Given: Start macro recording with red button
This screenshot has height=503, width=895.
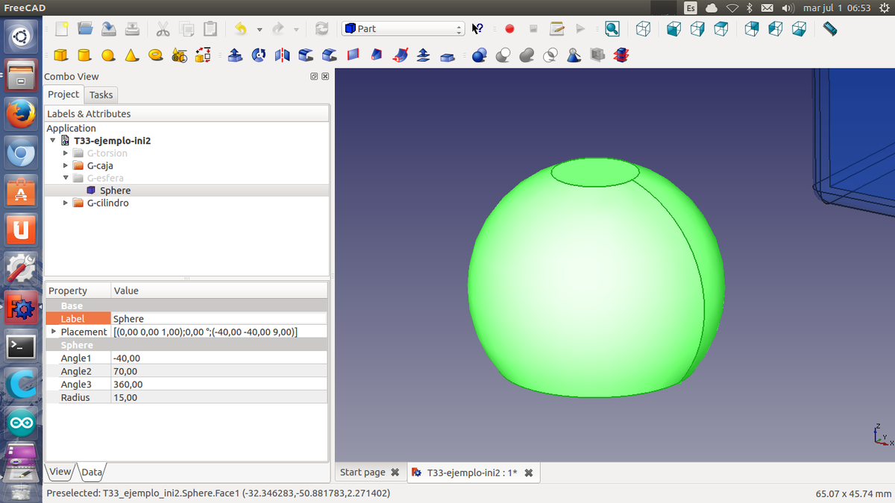Looking at the screenshot, I should click(509, 29).
